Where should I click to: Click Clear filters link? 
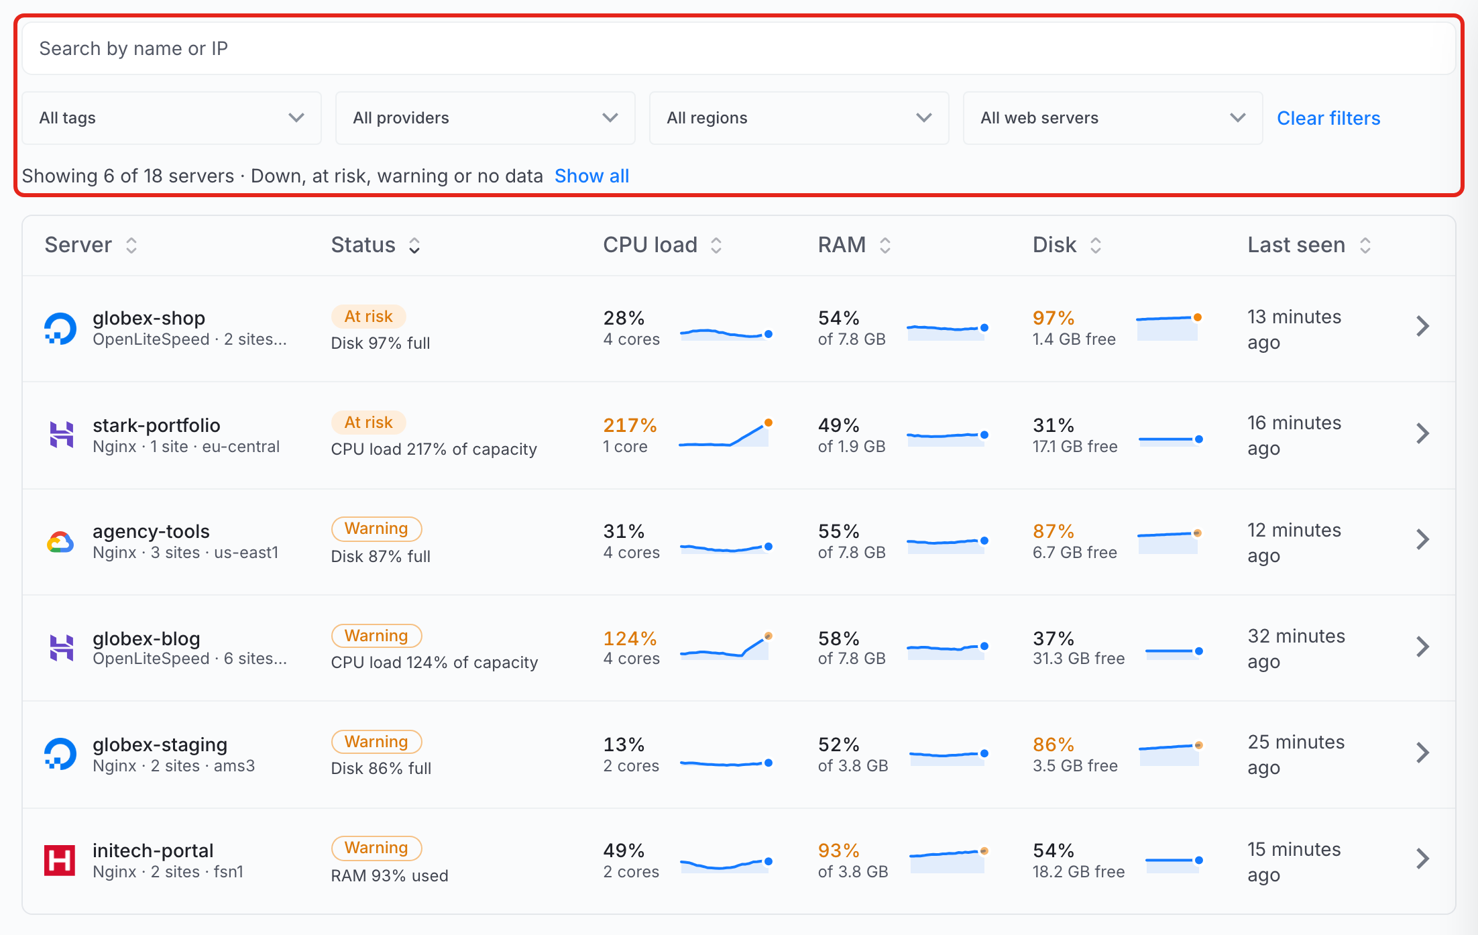pos(1328,118)
